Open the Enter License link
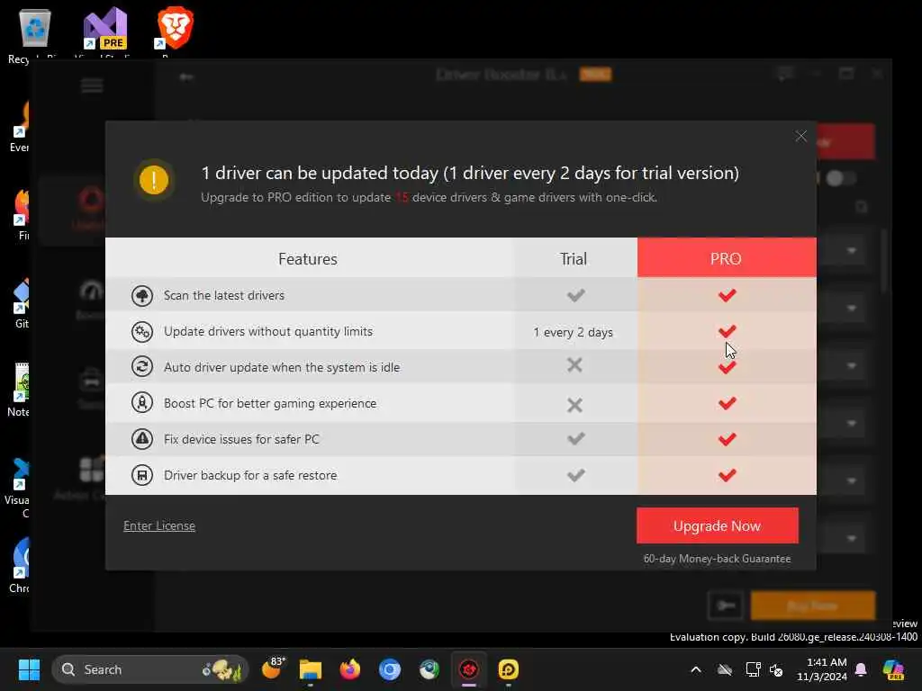The image size is (922, 691). (159, 525)
